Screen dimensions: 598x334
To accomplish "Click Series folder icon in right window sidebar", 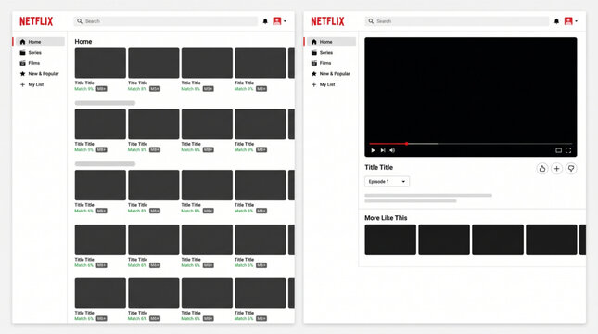I will (x=314, y=52).
